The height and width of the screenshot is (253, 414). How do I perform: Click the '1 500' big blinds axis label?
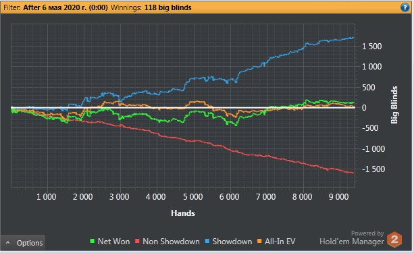[x=371, y=47]
